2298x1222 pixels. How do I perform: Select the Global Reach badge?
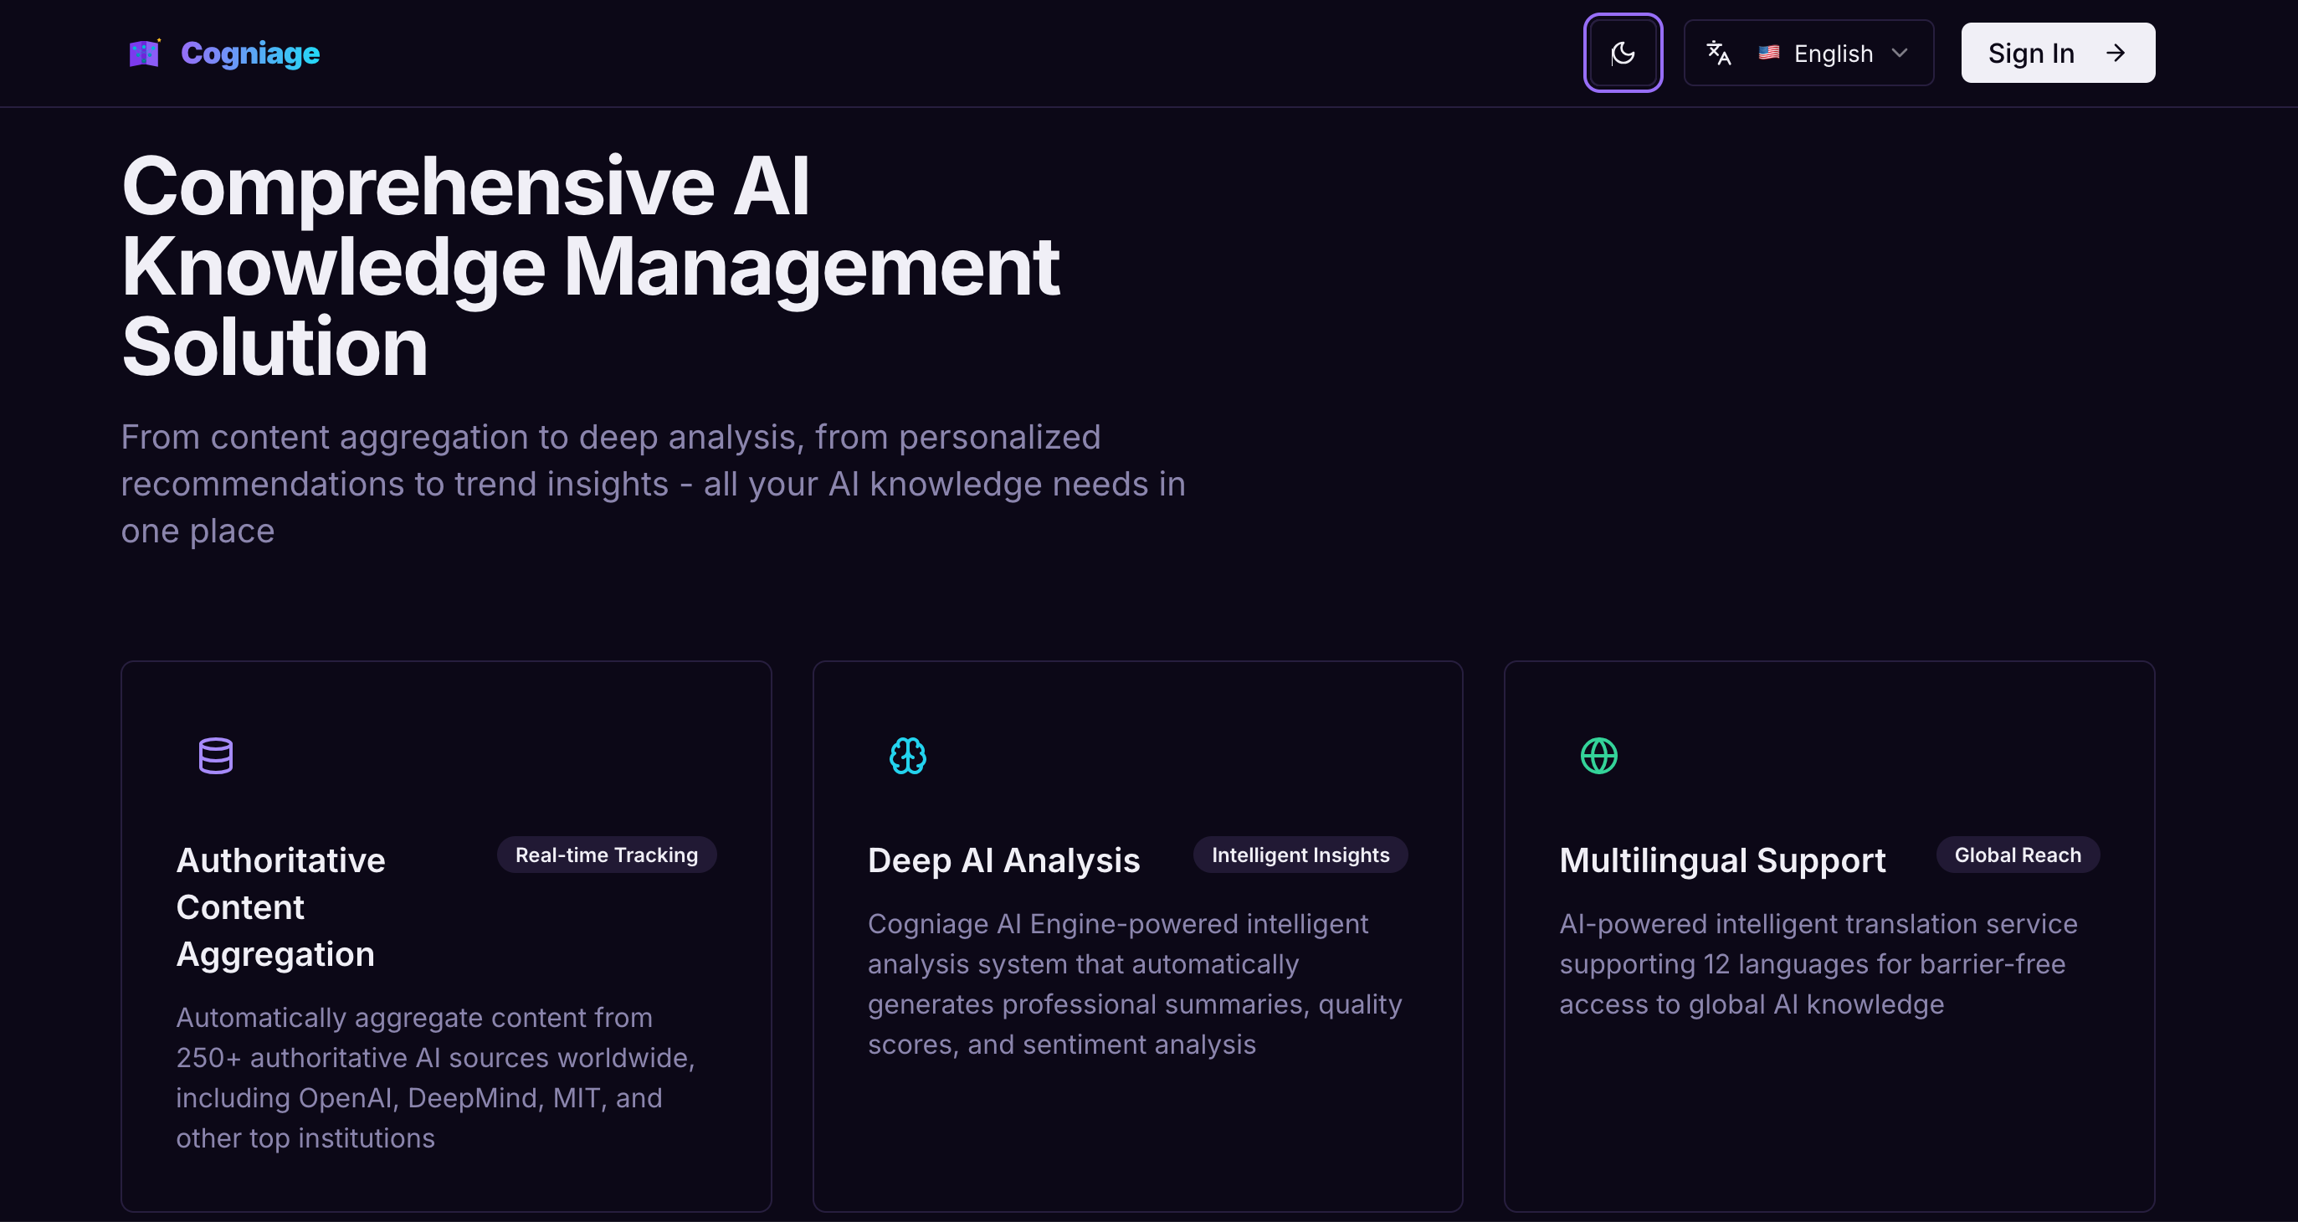(2017, 855)
